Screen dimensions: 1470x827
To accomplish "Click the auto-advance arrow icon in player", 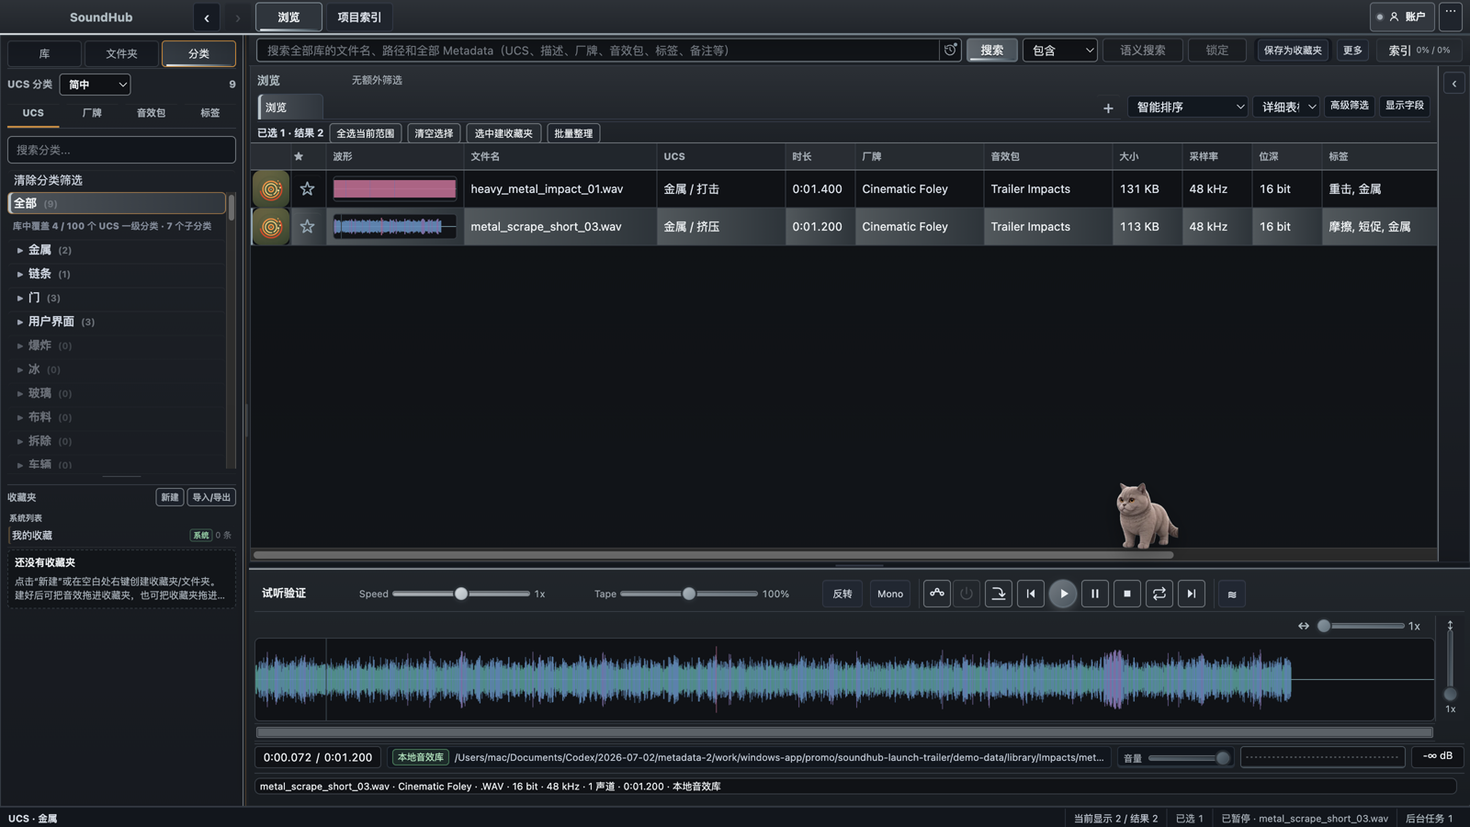I will [998, 594].
